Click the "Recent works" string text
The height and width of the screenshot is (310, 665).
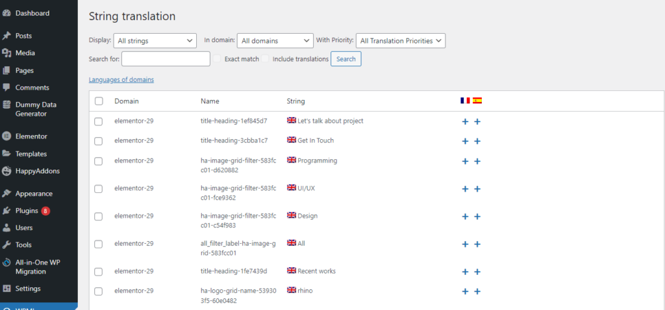coord(317,270)
